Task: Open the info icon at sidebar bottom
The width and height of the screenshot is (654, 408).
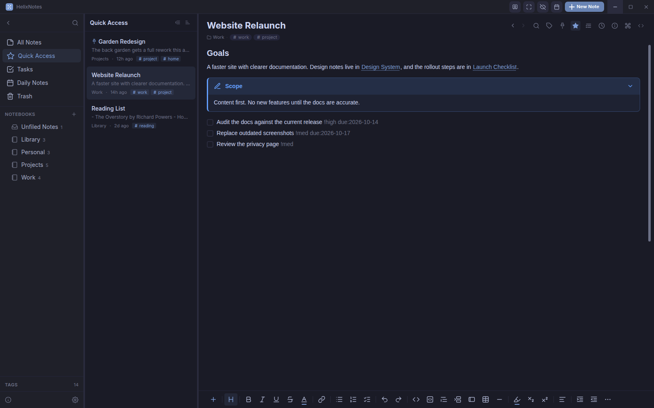Action: (8, 400)
